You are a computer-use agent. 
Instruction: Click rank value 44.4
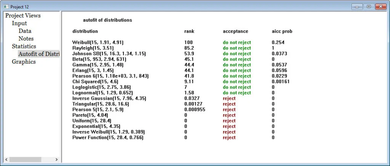pyautogui.click(x=189, y=65)
